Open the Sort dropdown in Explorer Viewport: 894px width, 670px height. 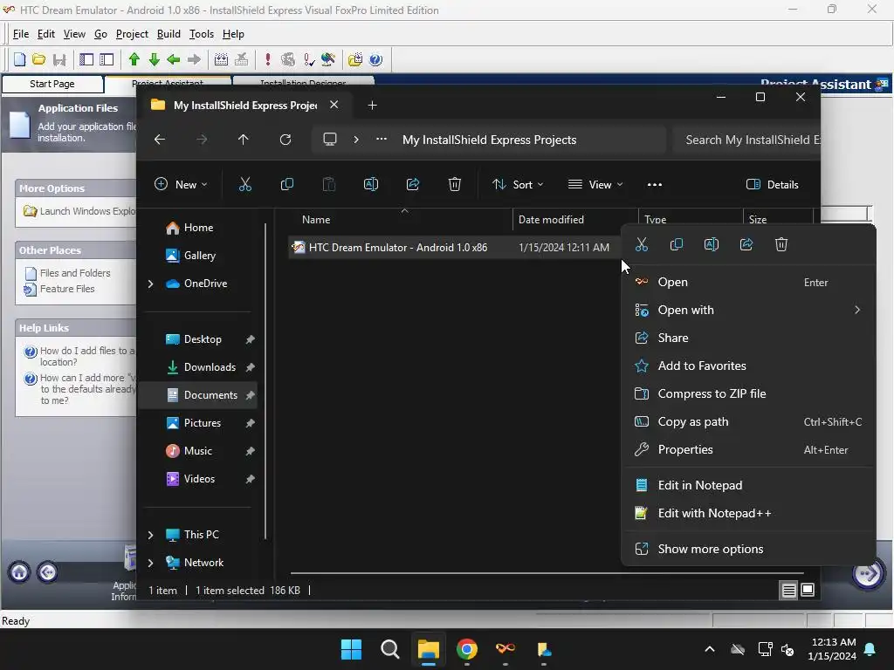pos(518,185)
